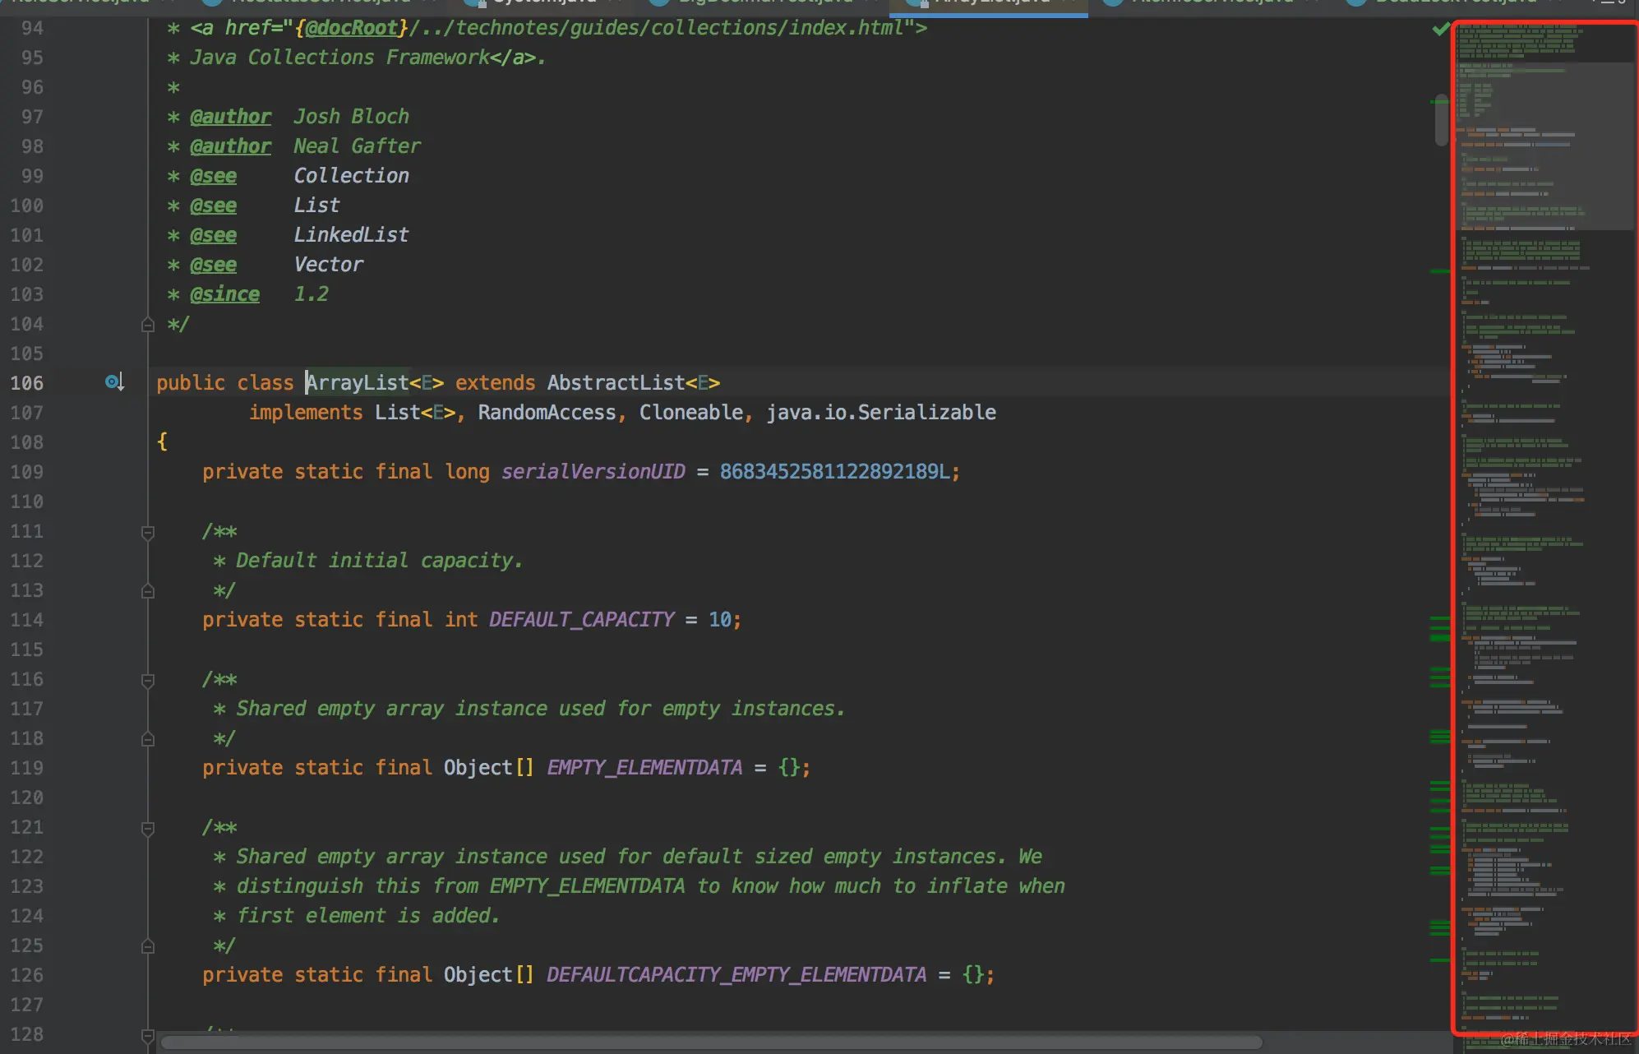Fold the Javadoc block starting at line 121
Screen dimensions: 1639x1054
tap(148, 829)
